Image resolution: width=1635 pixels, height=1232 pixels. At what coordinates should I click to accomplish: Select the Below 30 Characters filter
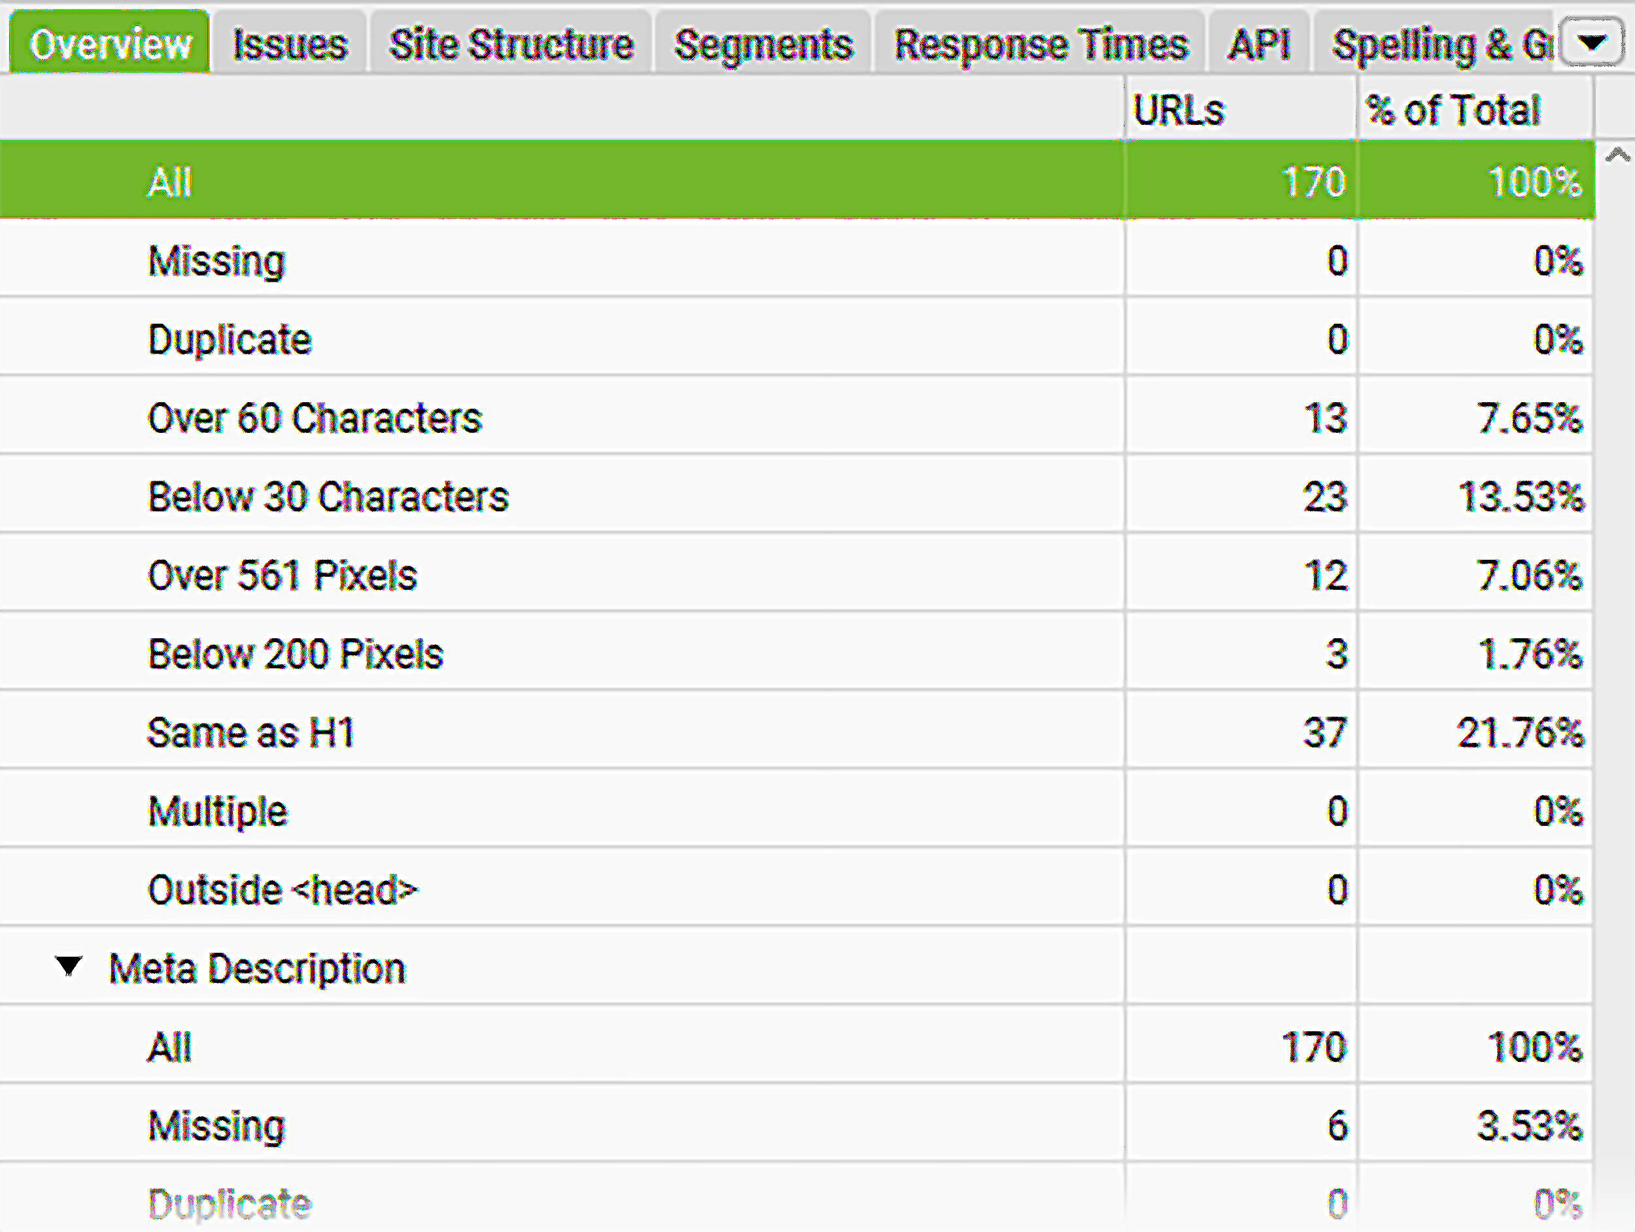(x=328, y=496)
